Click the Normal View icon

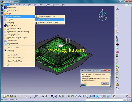point(90,96)
